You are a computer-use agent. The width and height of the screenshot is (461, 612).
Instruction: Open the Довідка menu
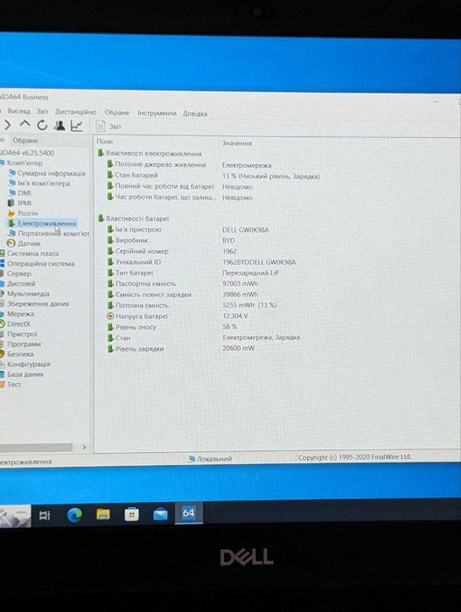[195, 114]
